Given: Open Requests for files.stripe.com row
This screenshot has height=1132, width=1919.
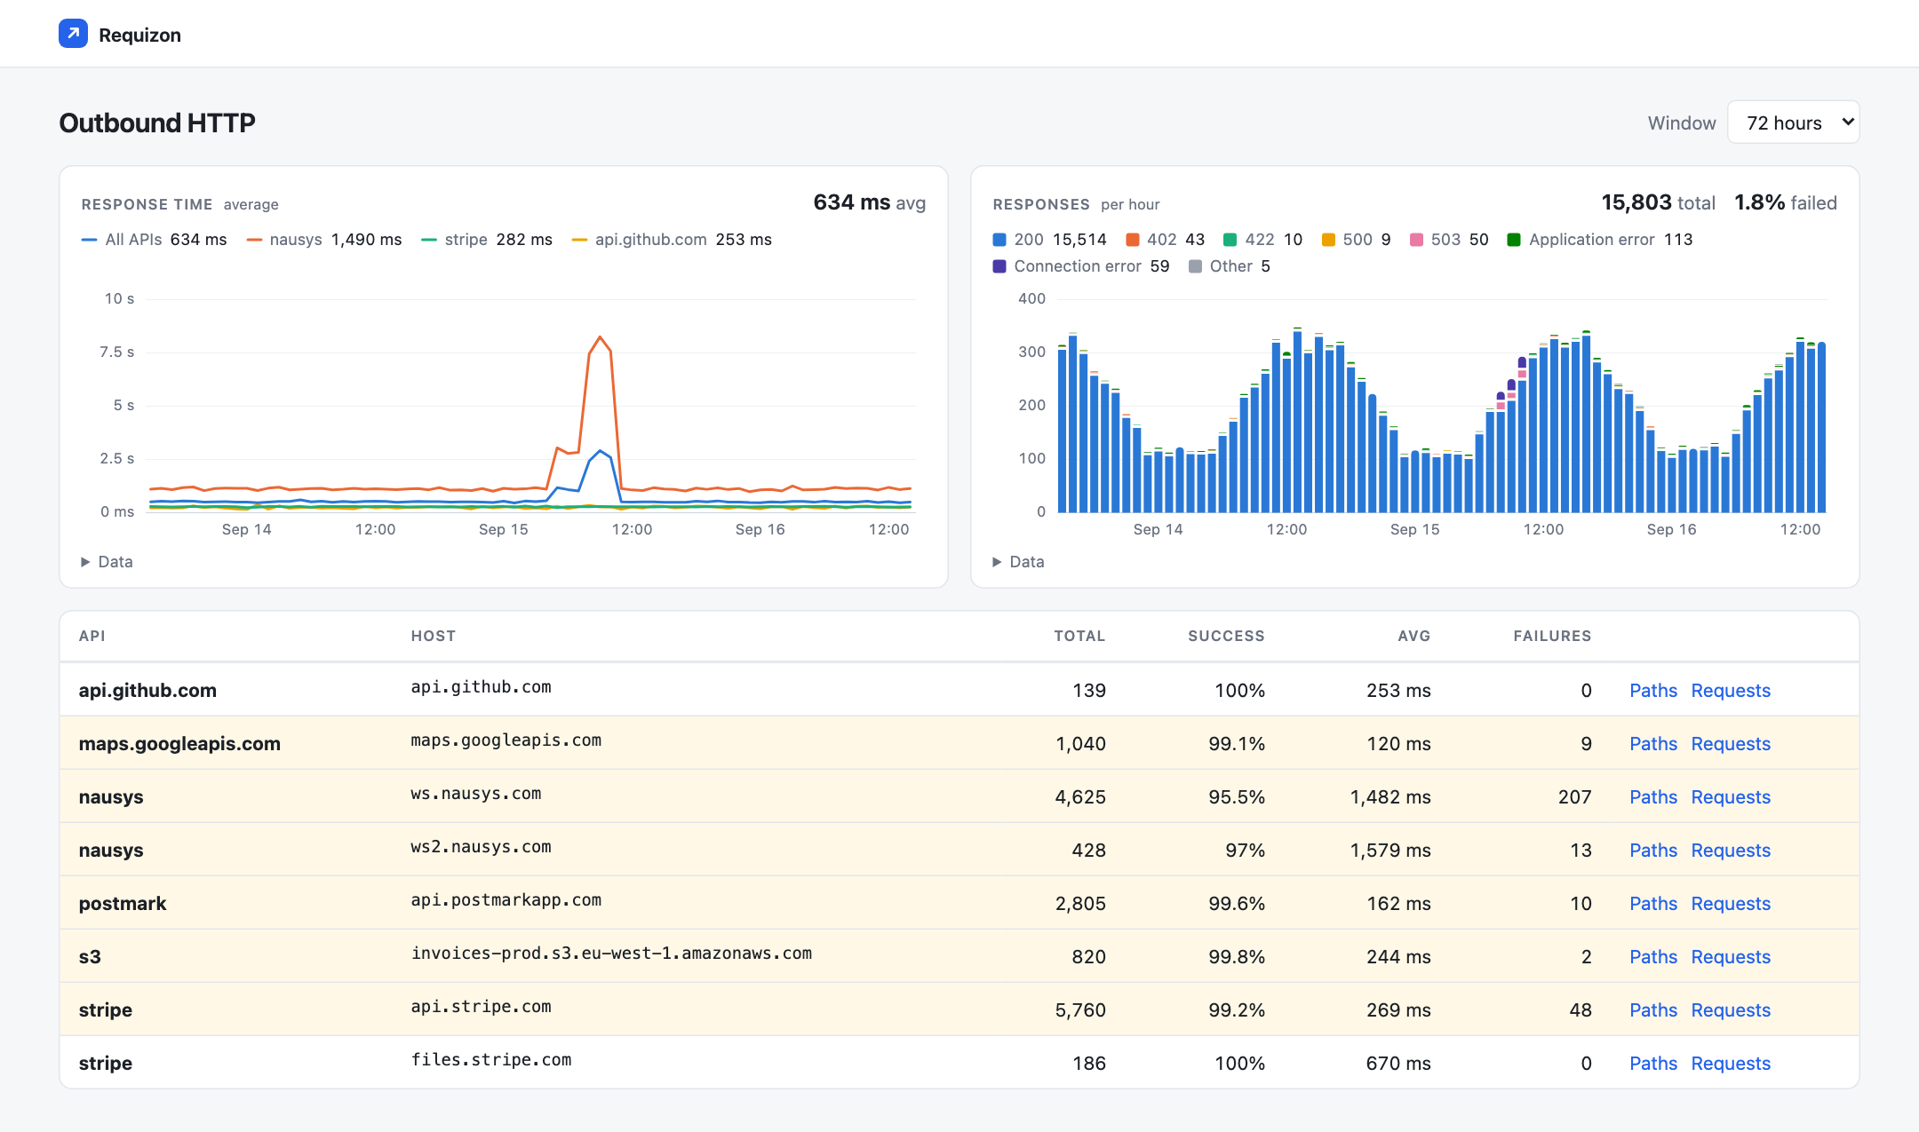Looking at the screenshot, I should (x=1731, y=1064).
